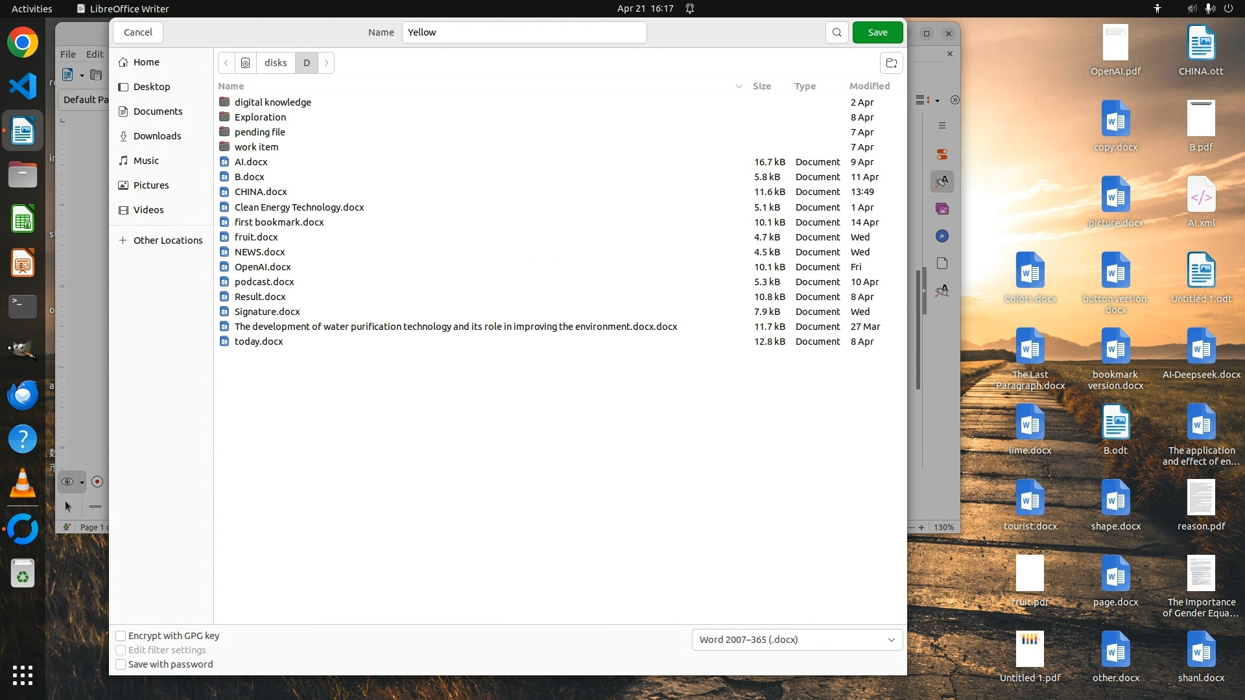Click the Name column sort arrow
1245x700 pixels.
tap(739, 86)
